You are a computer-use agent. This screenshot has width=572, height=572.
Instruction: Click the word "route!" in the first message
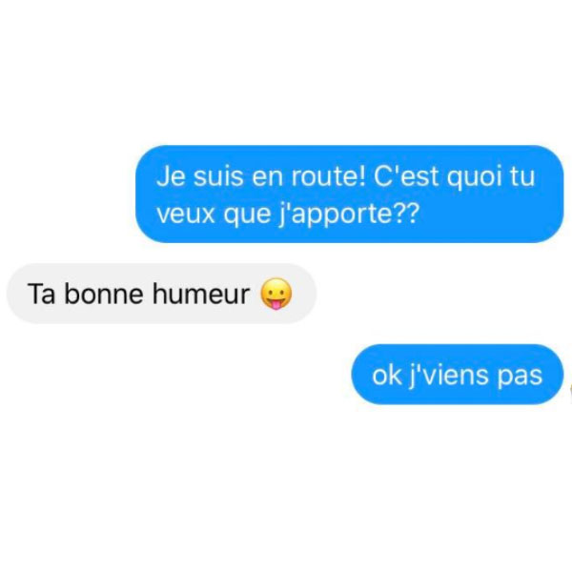328,175
